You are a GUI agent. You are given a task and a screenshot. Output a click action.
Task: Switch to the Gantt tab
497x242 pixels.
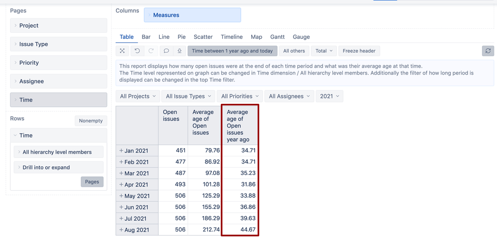tap(277, 37)
